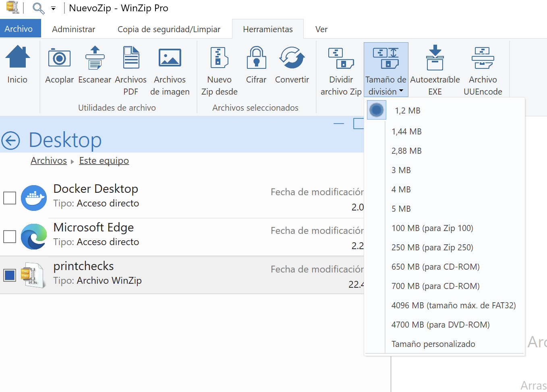This screenshot has width=547, height=392.
Task: Select the printchecks file name
Action: click(84, 266)
